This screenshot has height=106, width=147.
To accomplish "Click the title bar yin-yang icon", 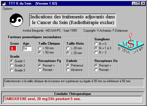I will click(x=4, y=4).
